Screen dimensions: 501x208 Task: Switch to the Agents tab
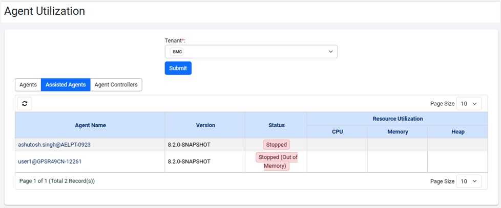pyautogui.click(x=28, y=85)
